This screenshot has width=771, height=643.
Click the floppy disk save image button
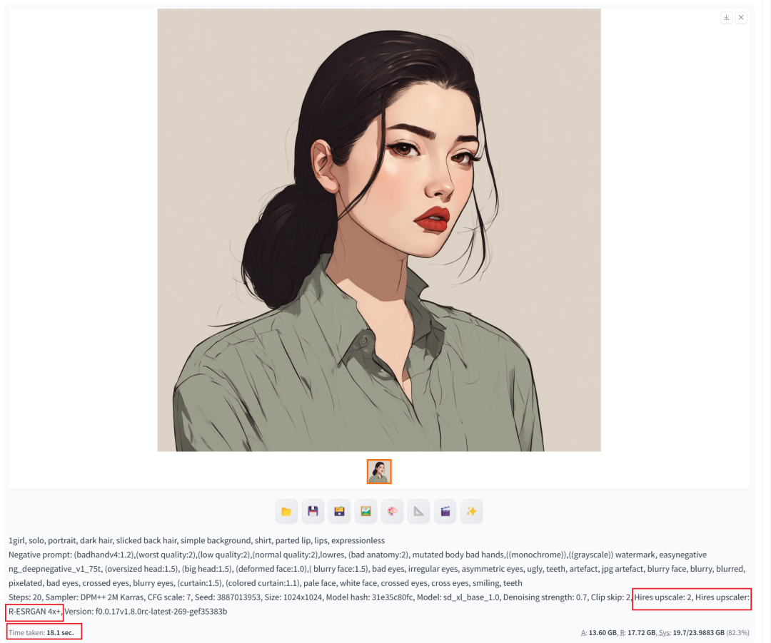pos(313,511)
